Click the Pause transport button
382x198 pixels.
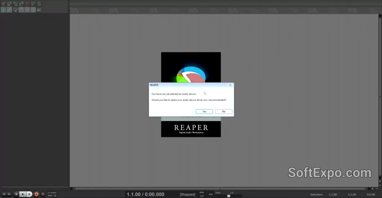(29, 194)
